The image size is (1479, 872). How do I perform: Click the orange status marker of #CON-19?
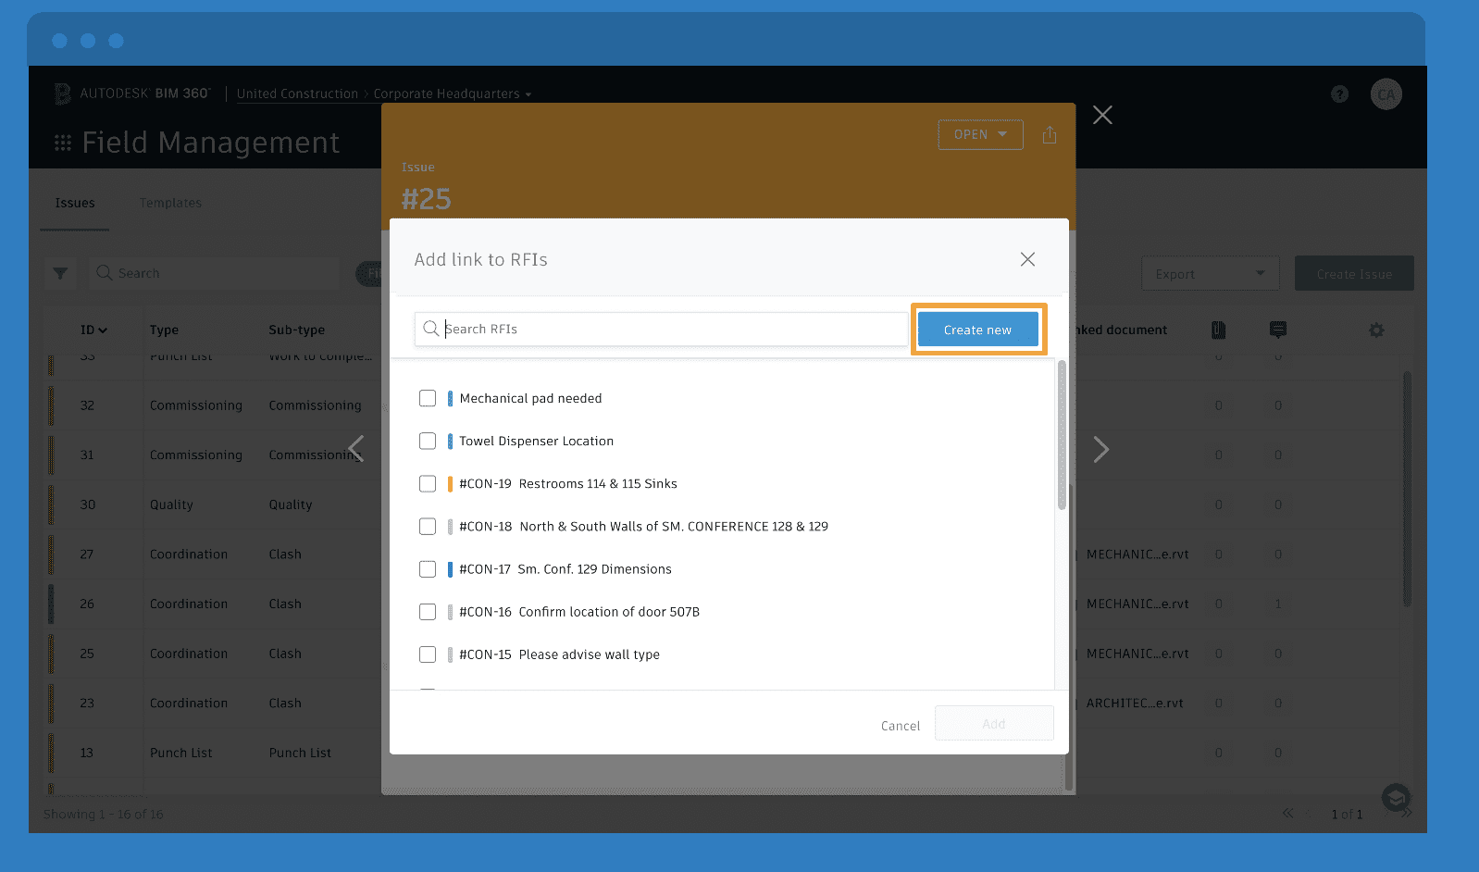tap(450, 483)
